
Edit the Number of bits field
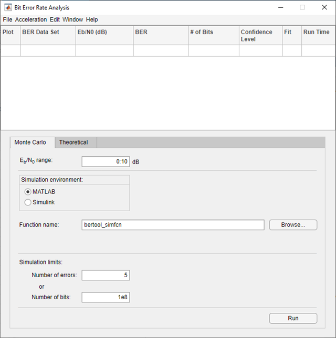pos(106,297)
